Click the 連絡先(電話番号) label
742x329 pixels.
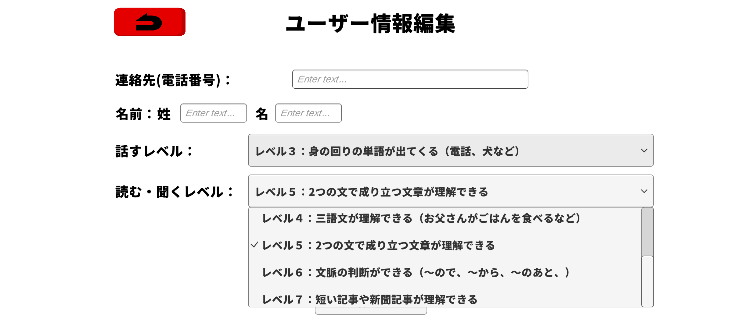click(x=172, y=80)
